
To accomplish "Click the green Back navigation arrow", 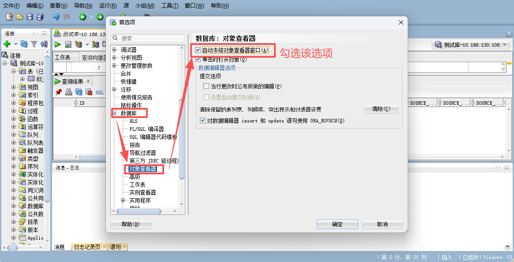I will click(83, 17).
